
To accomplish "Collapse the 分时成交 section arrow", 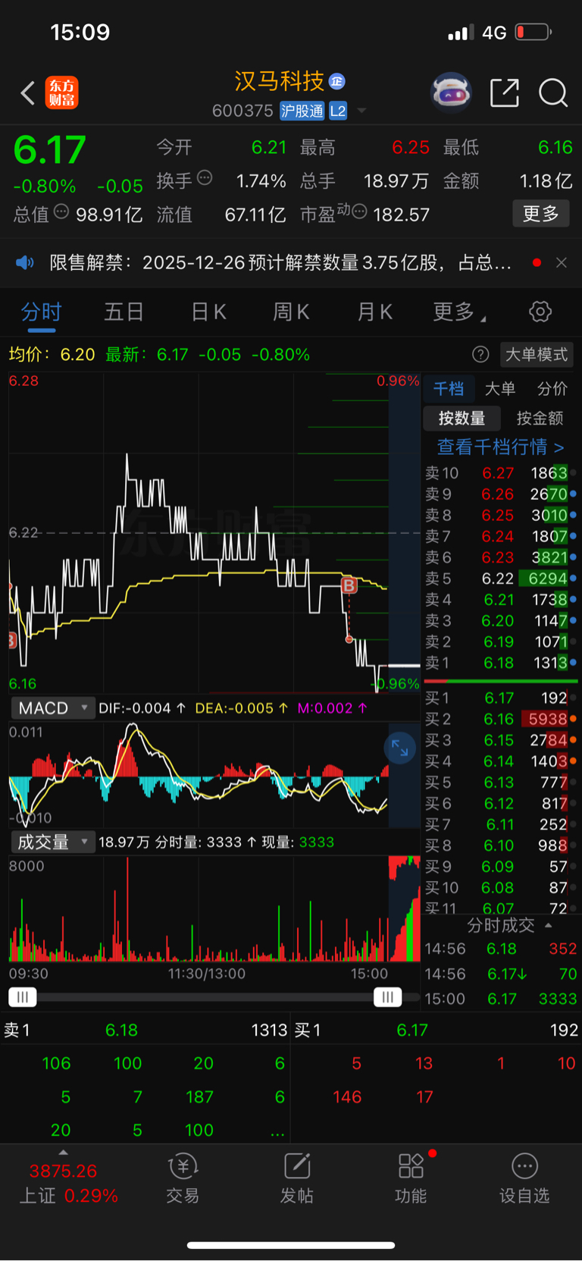I will coord(548,925).
